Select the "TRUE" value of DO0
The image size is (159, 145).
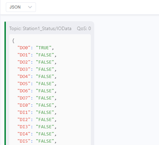point(44,48)
